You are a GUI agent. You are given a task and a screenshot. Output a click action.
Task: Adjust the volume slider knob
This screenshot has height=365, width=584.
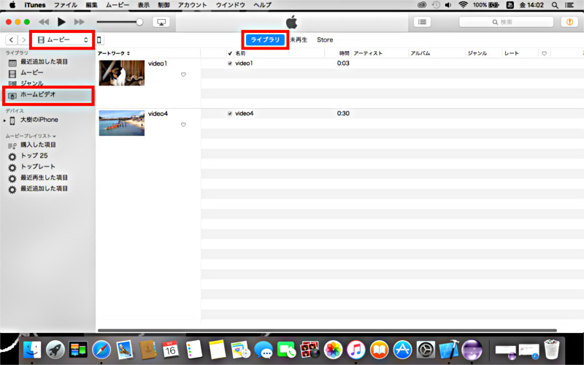tap(139, 22)
